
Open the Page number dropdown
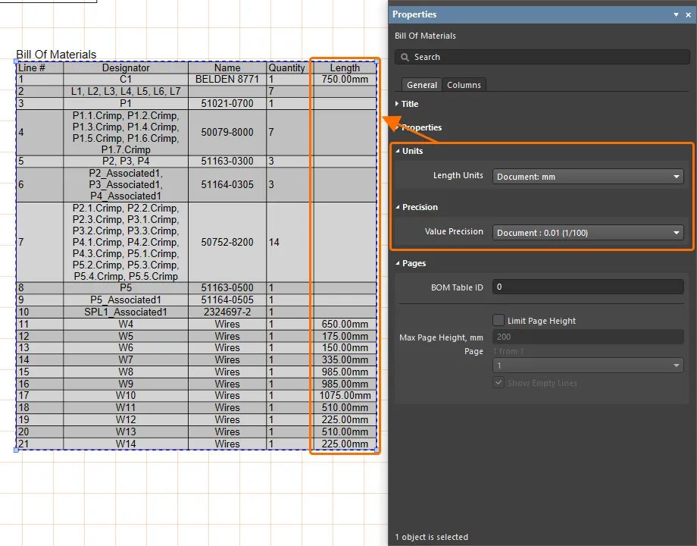pyautogui.click(x=588, y=366)
